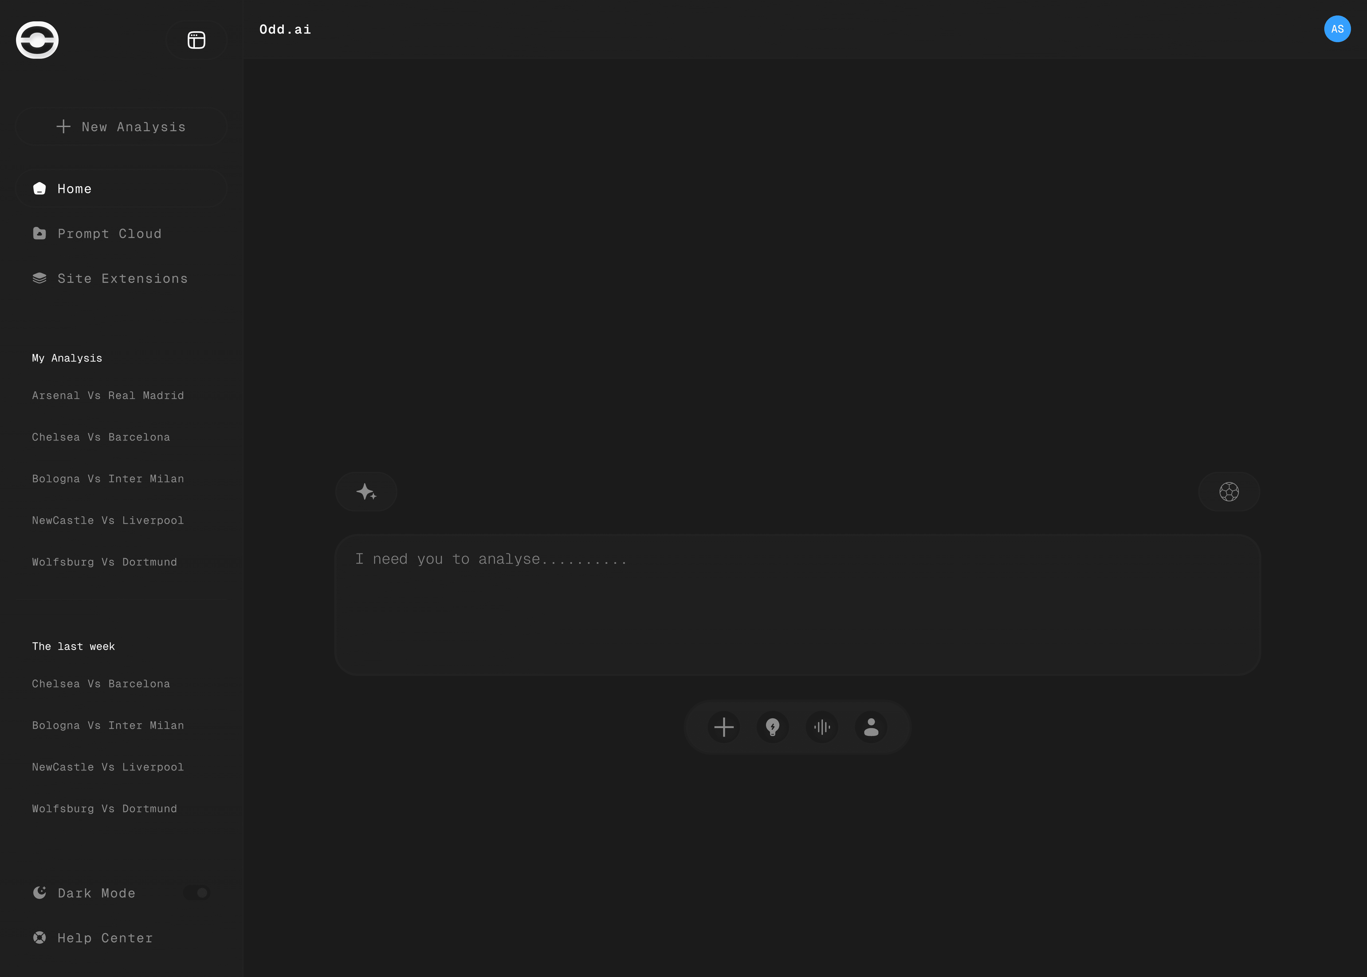Open Wolfsburg Vs Dortmund under The last week
Image resolution: width=1367 pixels, height=977 pixels.
click(105, 809)
